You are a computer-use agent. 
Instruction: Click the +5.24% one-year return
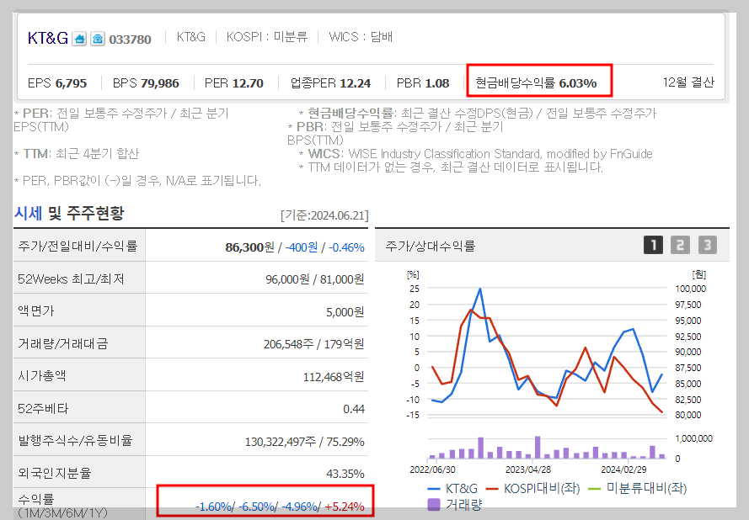click(x=345, y=507)
